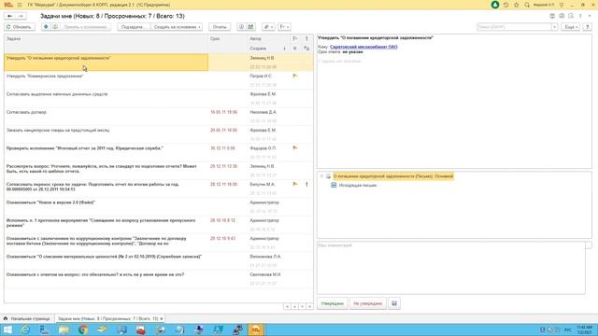Open the 1C main menu hamburger icon
598x336 pixels.
tap(20, 5)
